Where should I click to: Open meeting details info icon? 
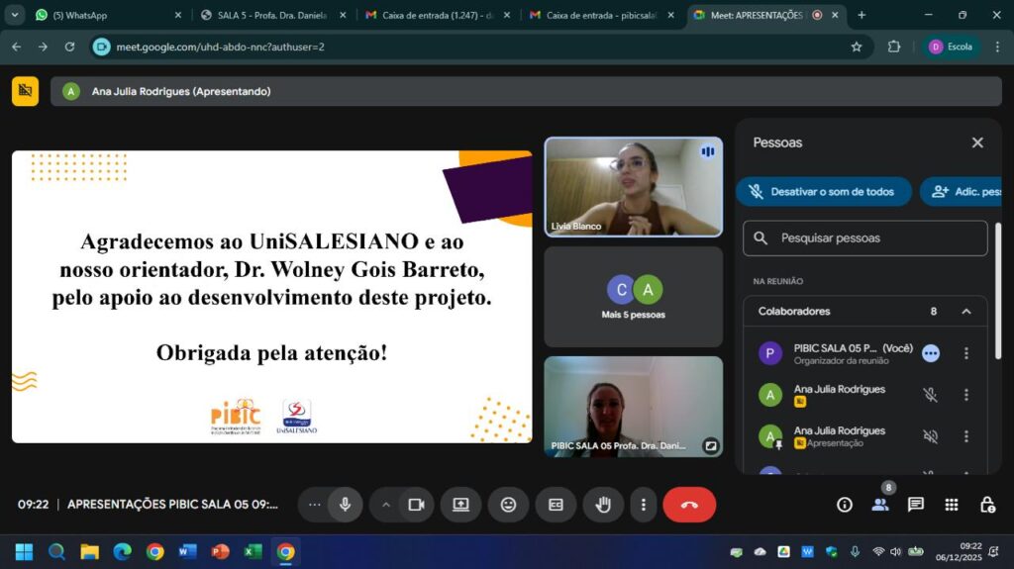(845, 505)
